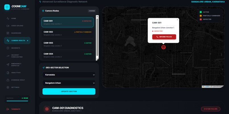
Task: Open the Video Upload page
Action: pyautogui.click(x=17, y=26)
